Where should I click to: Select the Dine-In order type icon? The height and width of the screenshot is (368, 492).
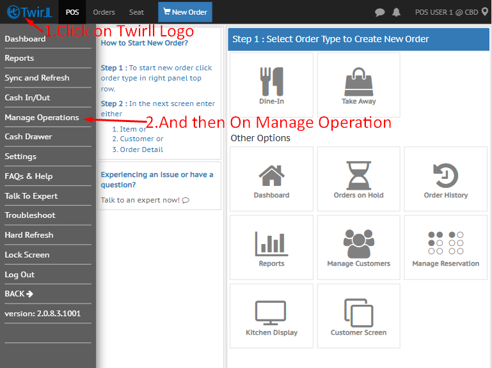click(272, 84)
